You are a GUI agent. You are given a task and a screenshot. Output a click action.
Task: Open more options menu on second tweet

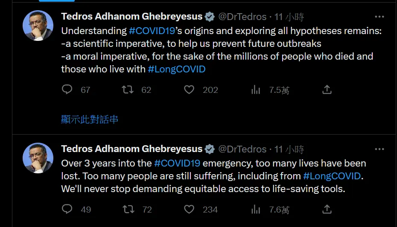click(x=379, y=149)
